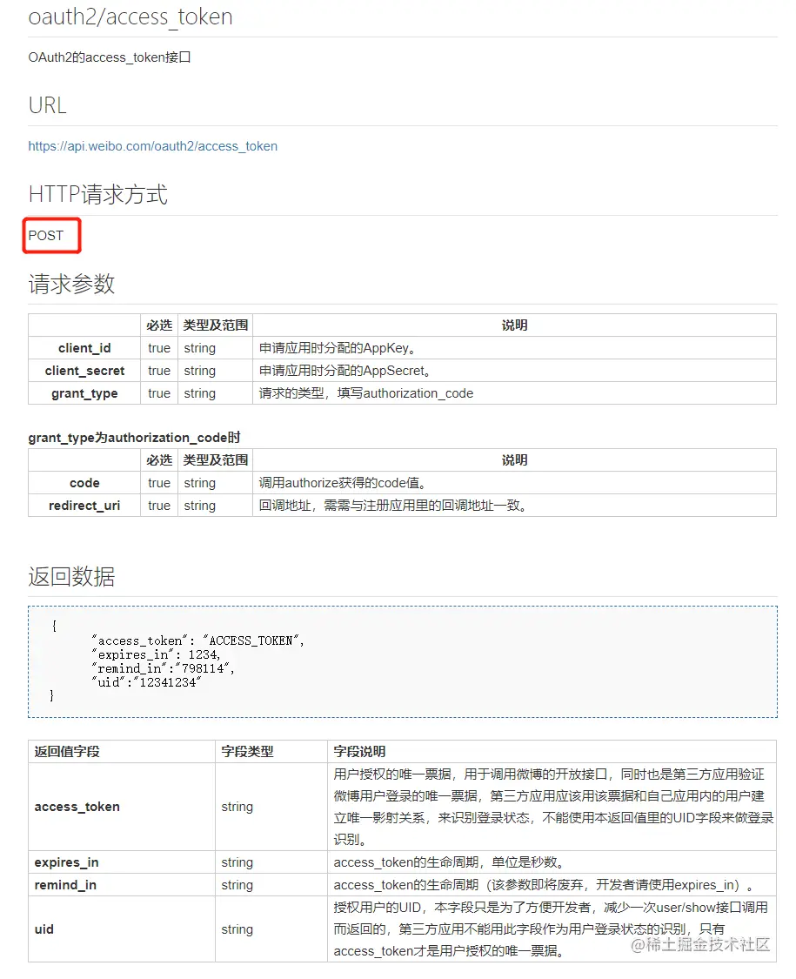The image size is (796, 979).
Task: Click the 类型及范围 header of the first table
Action: tap(216, 325)
